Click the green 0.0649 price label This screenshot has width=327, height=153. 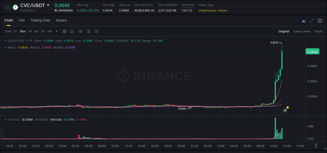pyautogui.click(x=312, y=51)
